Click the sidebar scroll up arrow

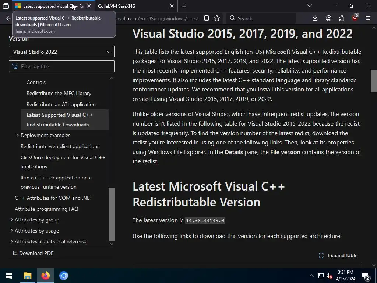click(112, 78)
